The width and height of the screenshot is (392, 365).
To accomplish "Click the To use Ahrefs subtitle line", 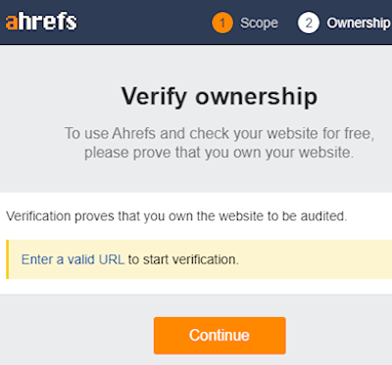I will pyautogui.click(x=220, y=133).
